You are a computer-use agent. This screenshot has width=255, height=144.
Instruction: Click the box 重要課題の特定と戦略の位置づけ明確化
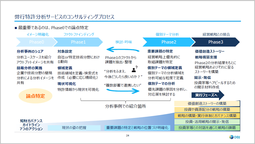pos(137,128)
